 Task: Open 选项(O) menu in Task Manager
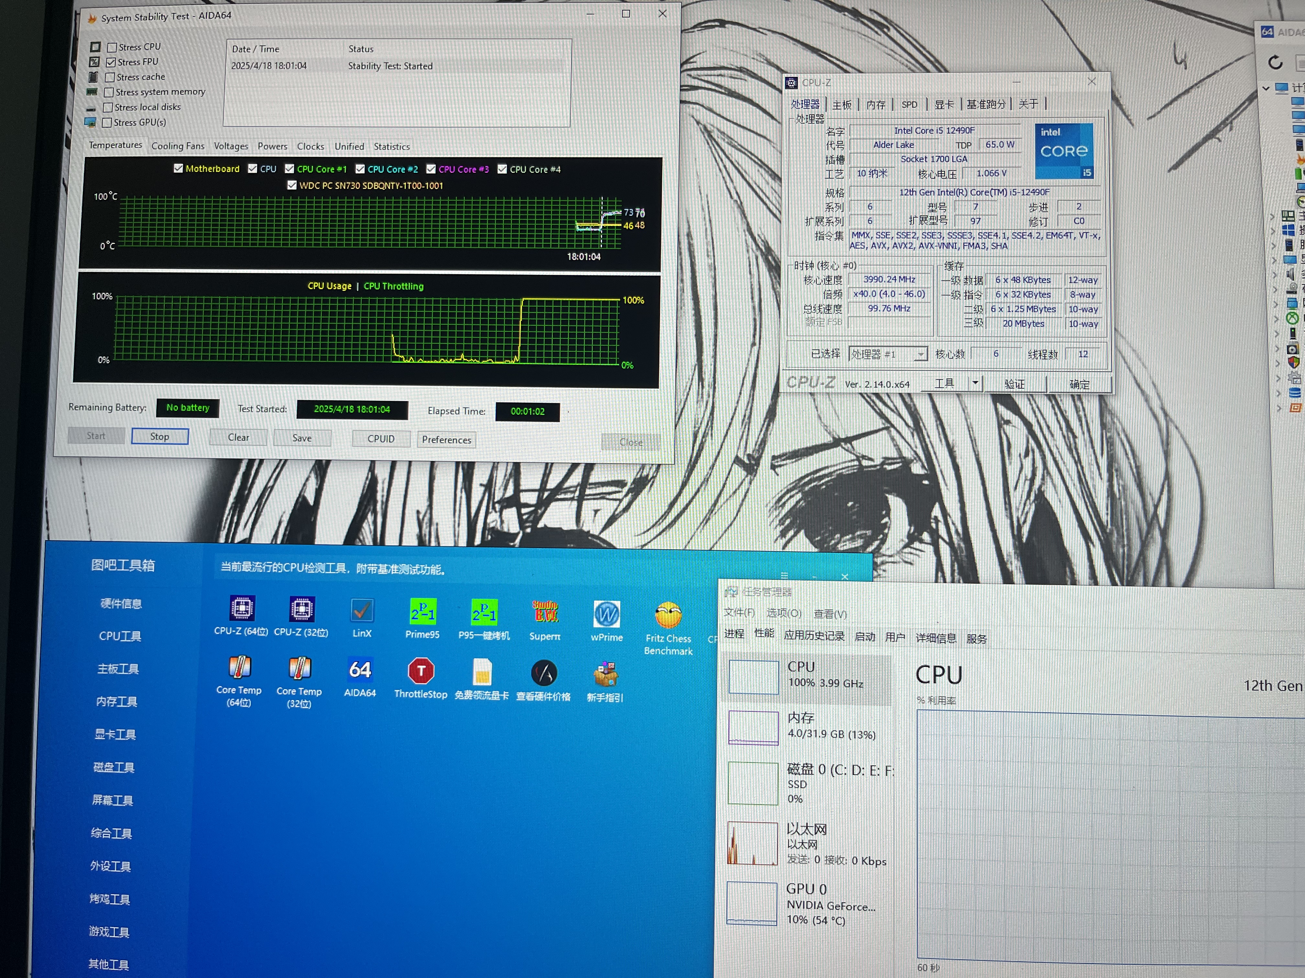point(784,613)
